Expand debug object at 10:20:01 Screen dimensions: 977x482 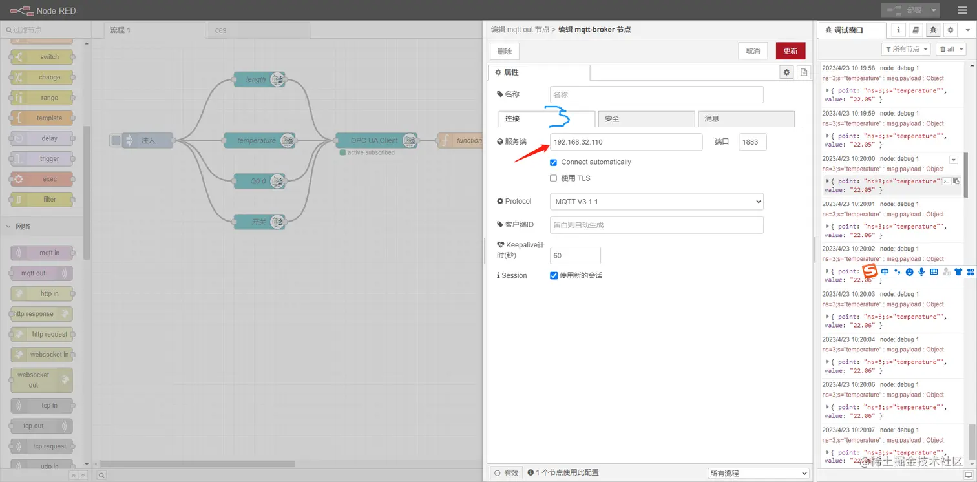click(x=828, y=226)
